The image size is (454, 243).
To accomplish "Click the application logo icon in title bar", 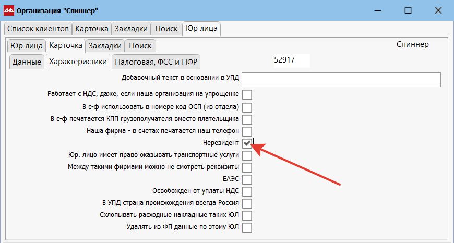I will point(8,10).
